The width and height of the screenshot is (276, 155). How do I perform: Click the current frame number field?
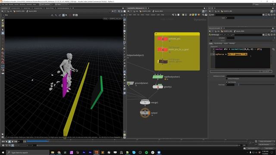tap(20, 142)
